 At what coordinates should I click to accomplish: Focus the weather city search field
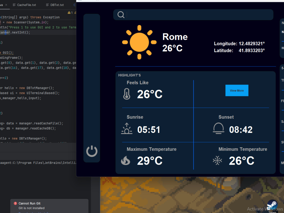click(x=193, y=15)
